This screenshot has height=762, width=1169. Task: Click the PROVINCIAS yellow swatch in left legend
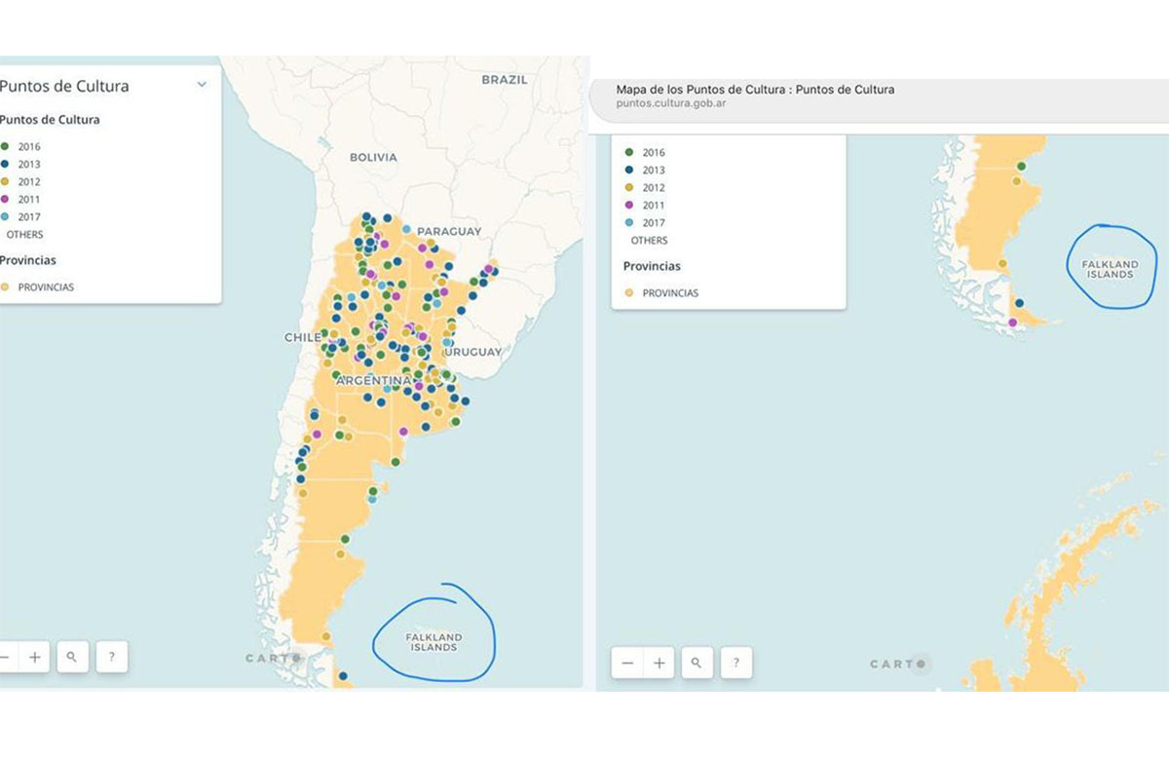click(5, 287)
